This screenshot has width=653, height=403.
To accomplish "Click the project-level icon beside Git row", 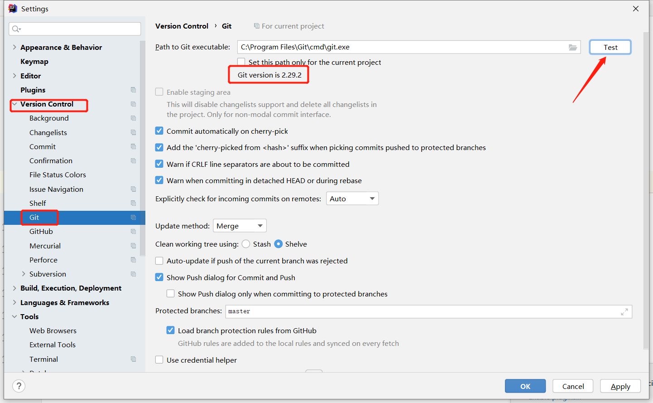I will [x=133, y=217].
